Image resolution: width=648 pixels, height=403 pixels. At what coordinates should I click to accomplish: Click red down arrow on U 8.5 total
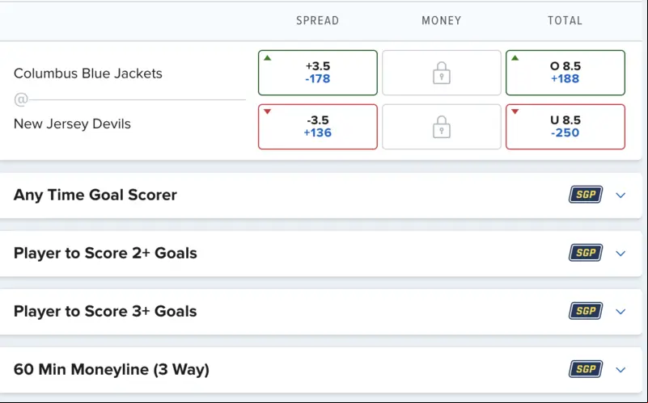point(515,111)
